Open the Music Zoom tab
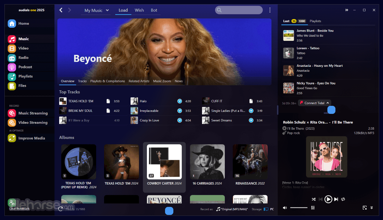 tap(162, 81)
